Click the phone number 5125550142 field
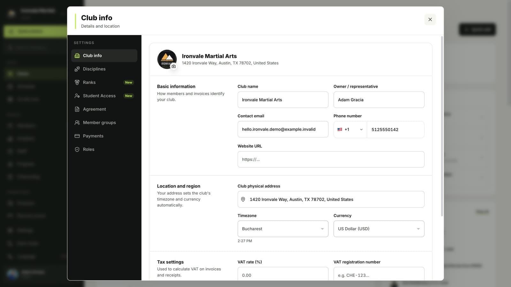This screenshot has height=287, width=511. point(395,129)
